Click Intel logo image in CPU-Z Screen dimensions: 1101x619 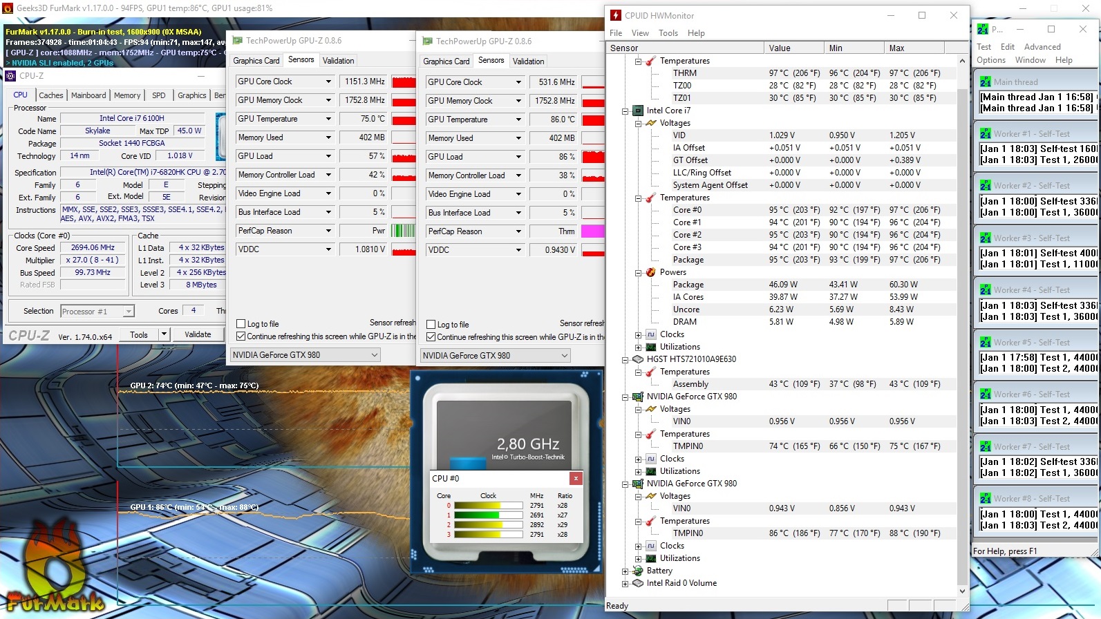221,135
